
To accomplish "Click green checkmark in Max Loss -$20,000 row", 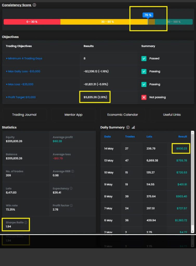I will (x=144, y=84).
